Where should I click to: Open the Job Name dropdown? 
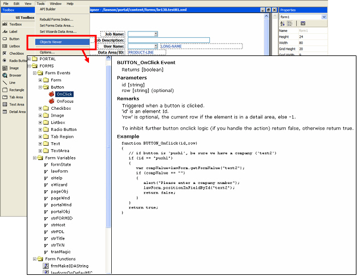click(x=156, y=34)
